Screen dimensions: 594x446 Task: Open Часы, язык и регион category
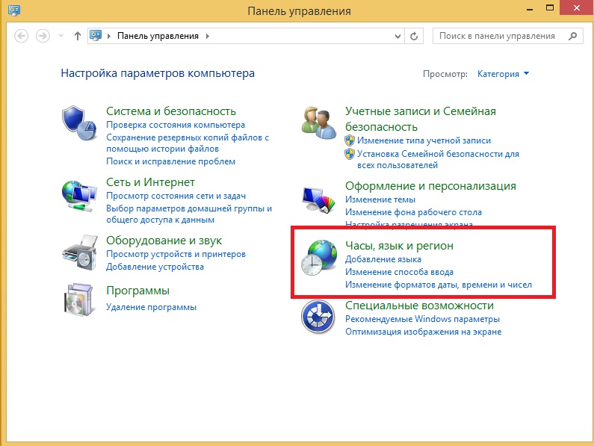coord(399,246)
